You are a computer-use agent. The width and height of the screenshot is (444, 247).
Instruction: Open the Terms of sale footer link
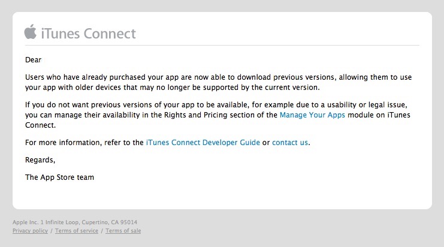tap(123, 231)
